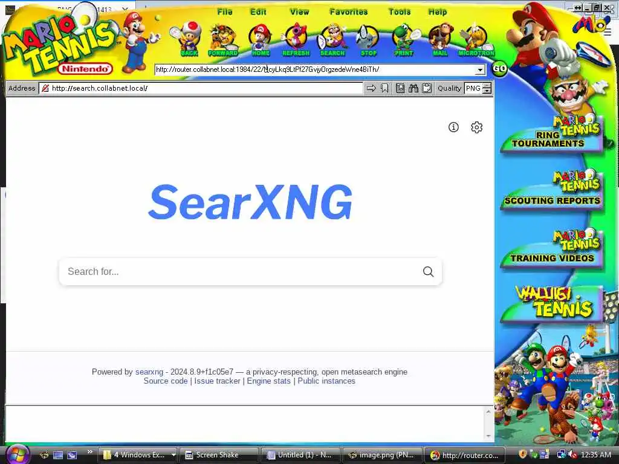This screenshot has height=464, width=619.
Task: Click the clipboard icon in address bar
Action: (426, 88)
